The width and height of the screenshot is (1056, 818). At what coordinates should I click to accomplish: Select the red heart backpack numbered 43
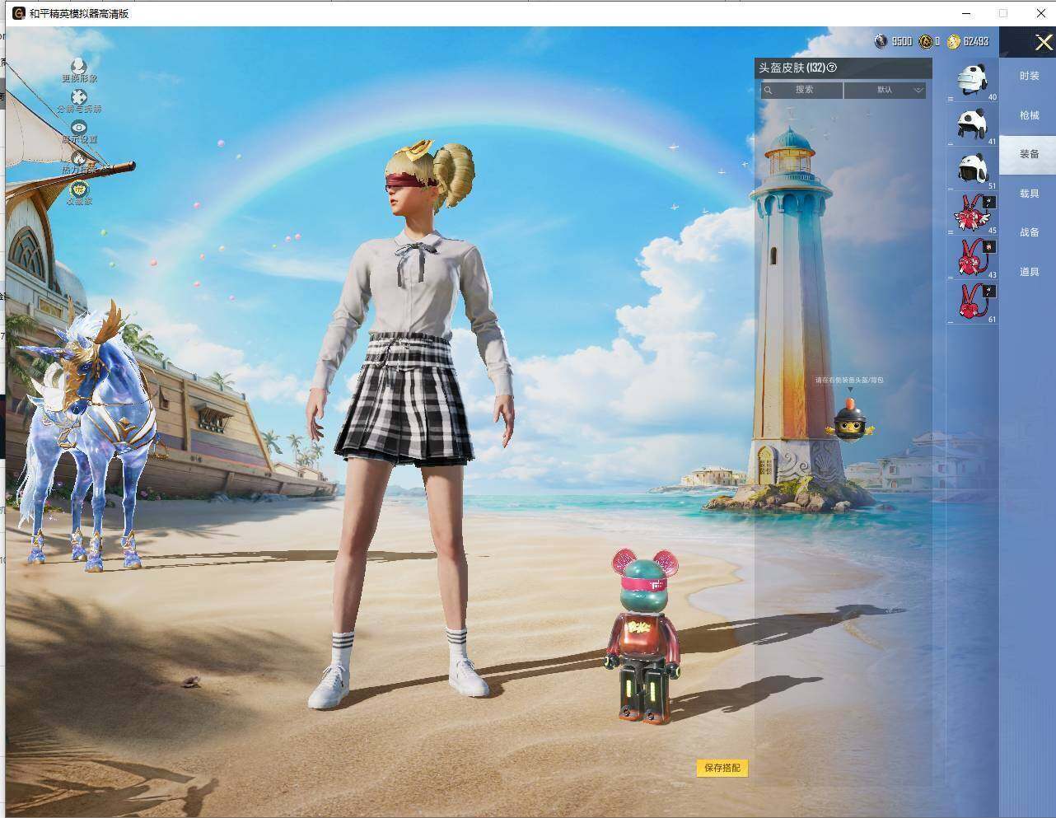[974, 259]
